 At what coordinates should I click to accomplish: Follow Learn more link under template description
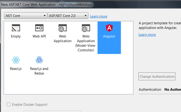(147, 35)
